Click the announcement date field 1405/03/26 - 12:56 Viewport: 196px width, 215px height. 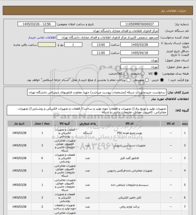click(37, 24)
